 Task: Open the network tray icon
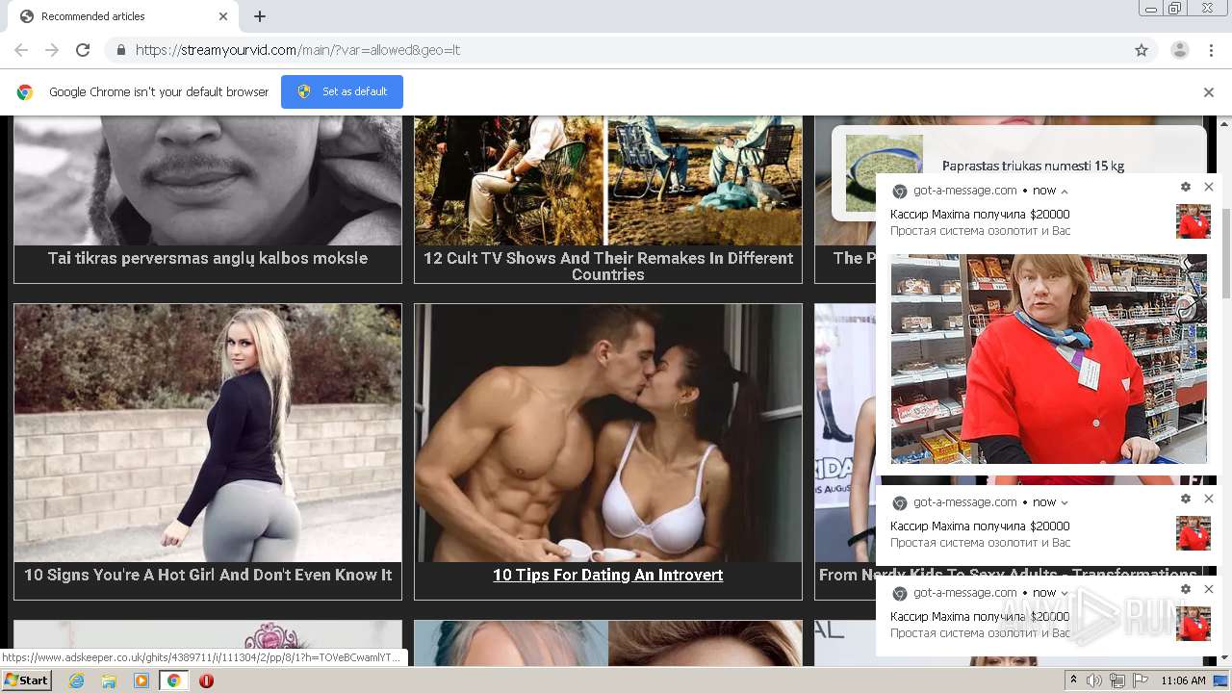click(x=1117, y=680)
